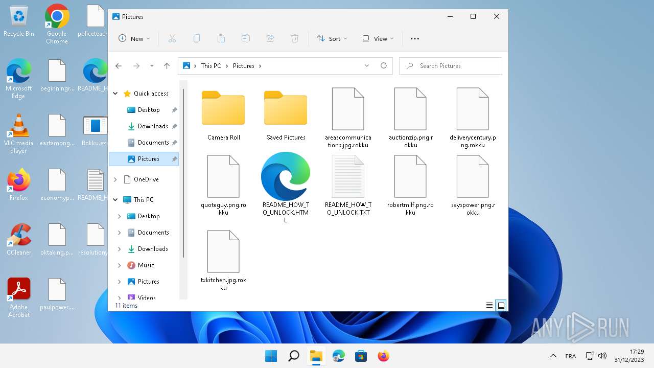Collapse the Quick access tree node
The height and width of the screenshot is (368, 654).
pos(115,94)
